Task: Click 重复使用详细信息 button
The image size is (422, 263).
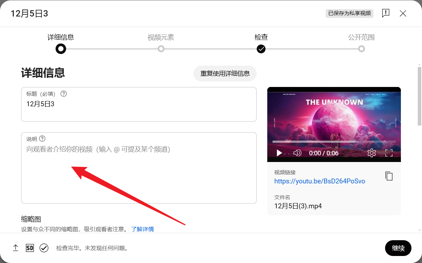Action: coord(225,73)
